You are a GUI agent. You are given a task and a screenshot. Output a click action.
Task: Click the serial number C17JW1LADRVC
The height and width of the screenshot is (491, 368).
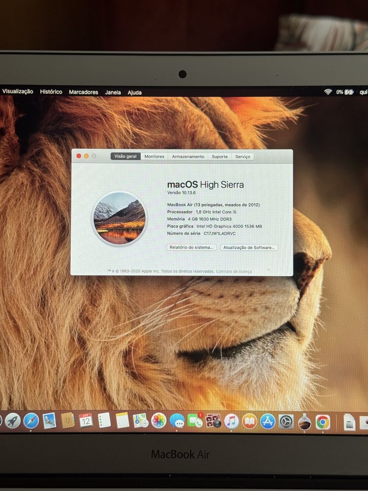coord(220,233)
